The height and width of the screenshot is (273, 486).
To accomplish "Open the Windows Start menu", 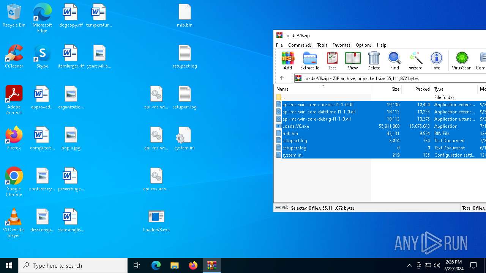I will [x=9, y=265].
